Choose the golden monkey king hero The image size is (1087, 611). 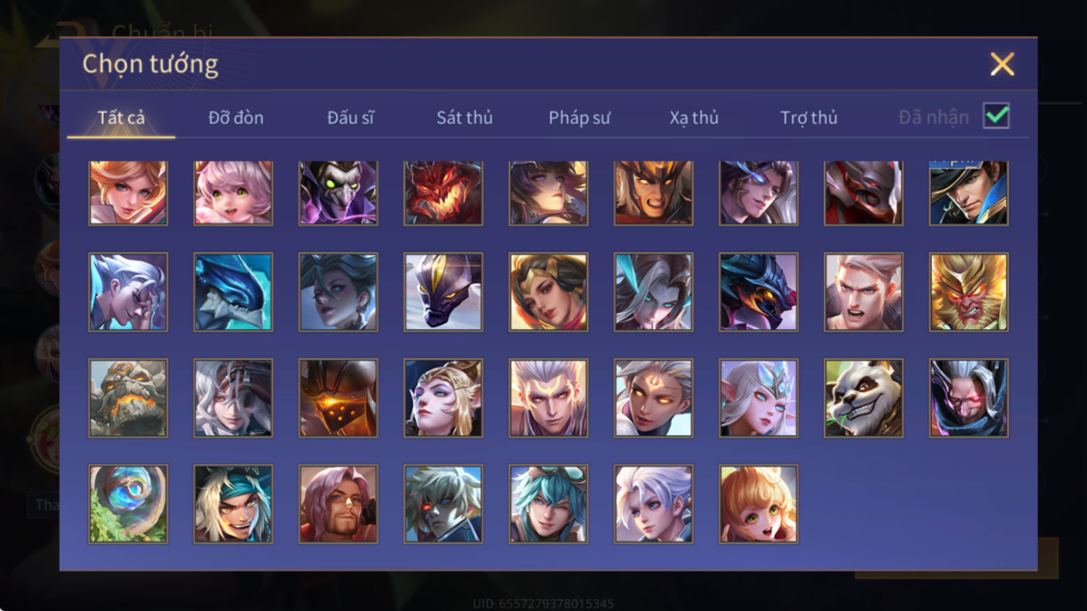click(968, 292)
